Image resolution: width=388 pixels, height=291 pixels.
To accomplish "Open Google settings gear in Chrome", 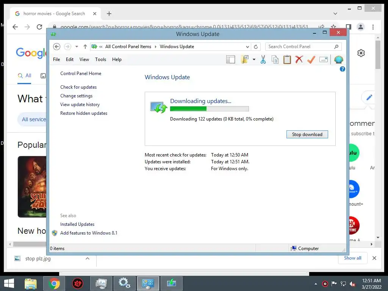I will pos(361,53).
